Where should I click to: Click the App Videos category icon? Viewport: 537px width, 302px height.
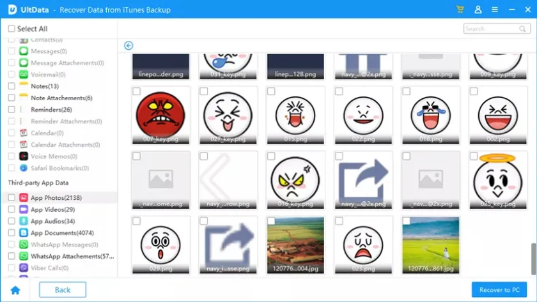[x=24, y=209]
